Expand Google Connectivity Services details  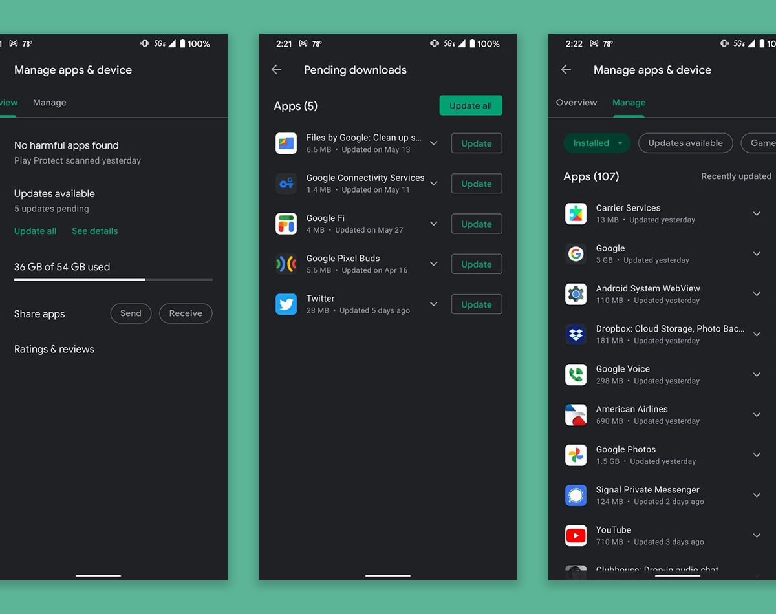tap(434, 184)
